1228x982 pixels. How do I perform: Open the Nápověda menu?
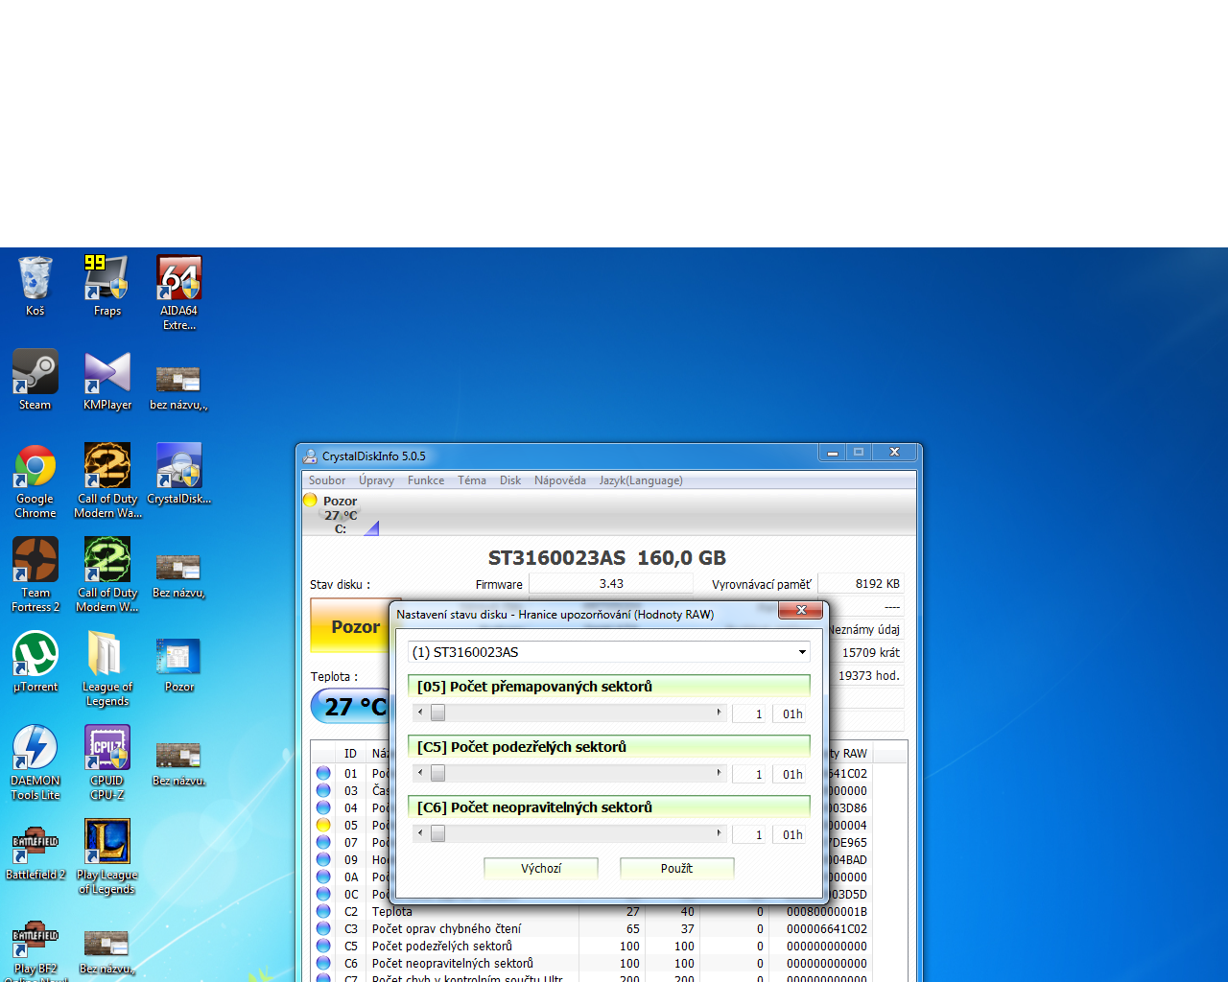560,480
